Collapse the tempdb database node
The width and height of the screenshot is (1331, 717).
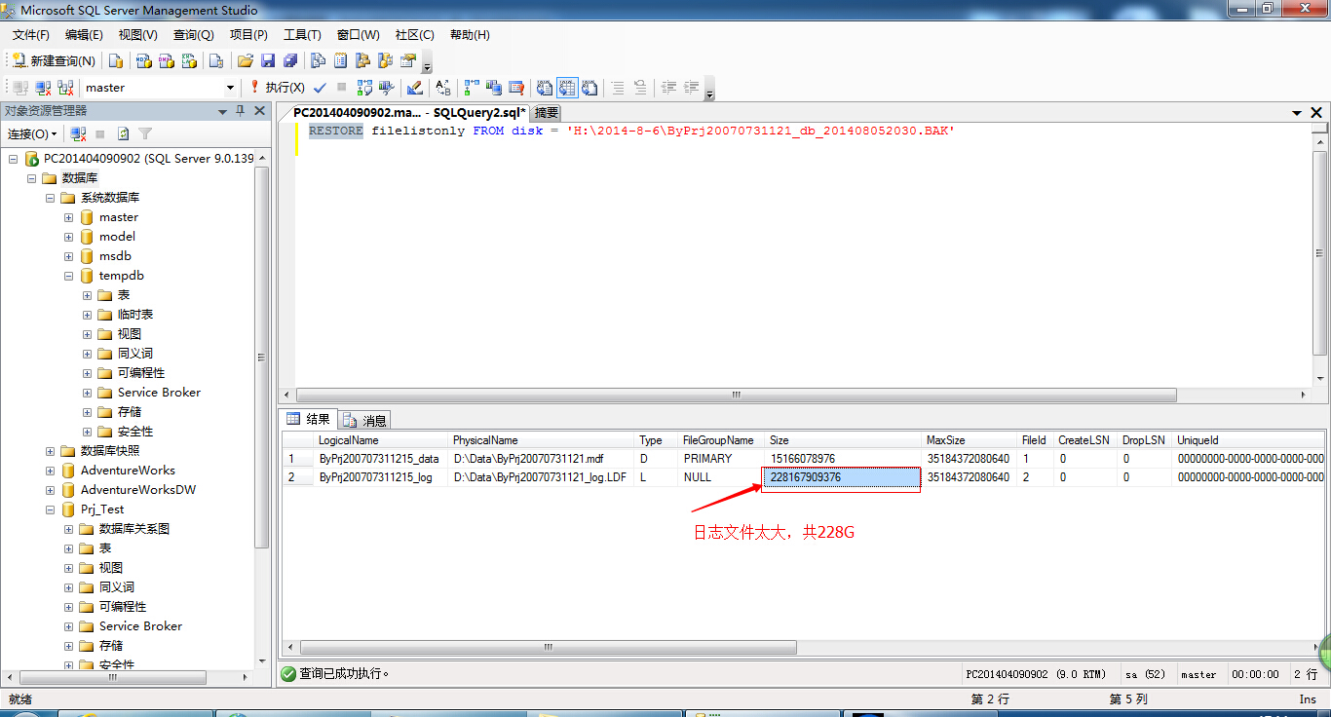tap(69, 276)
